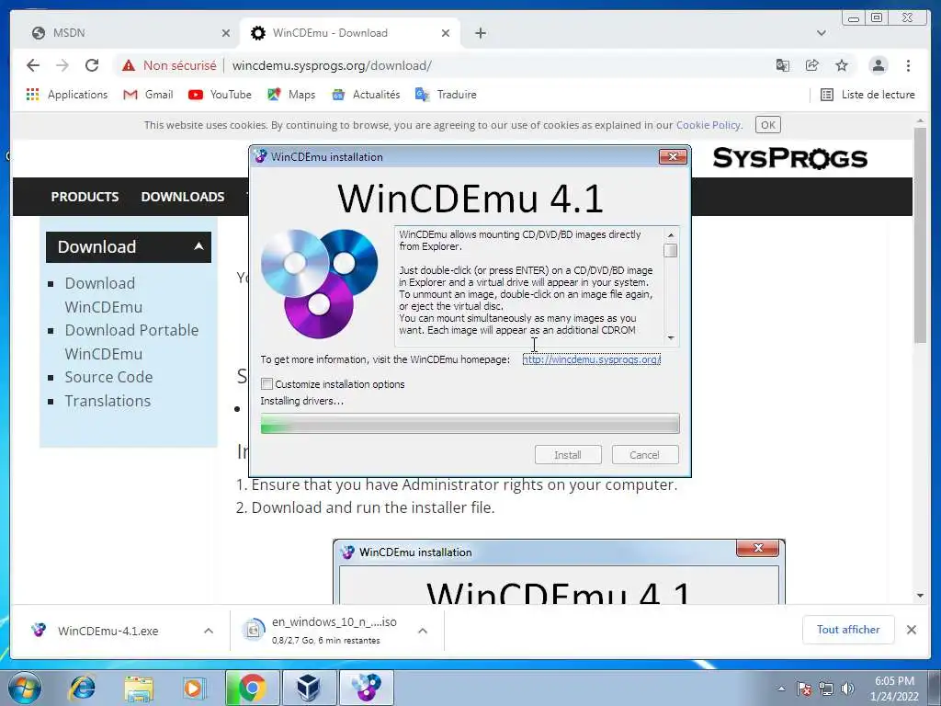Screen dimensions: 941x706
Task: Bookmark this page with the star icon
Action: 842,65
